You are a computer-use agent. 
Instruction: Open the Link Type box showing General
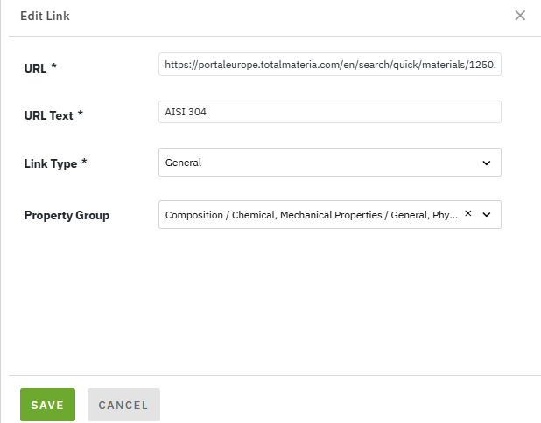pyautogui.click(x=315, y=163)
